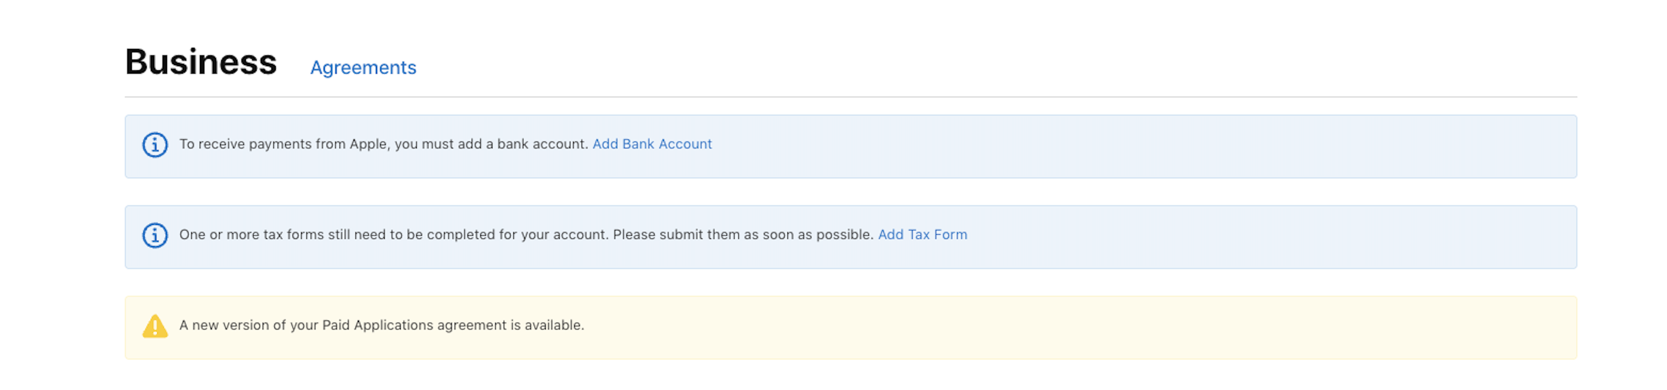Click the Business page heading

coord(201,62)
